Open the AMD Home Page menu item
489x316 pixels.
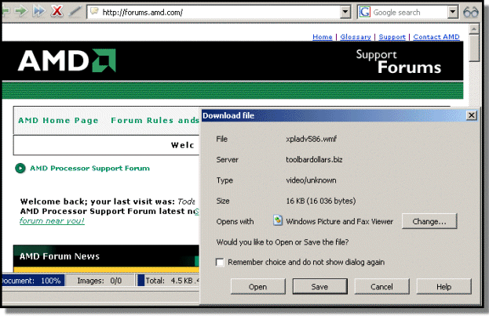58,120
